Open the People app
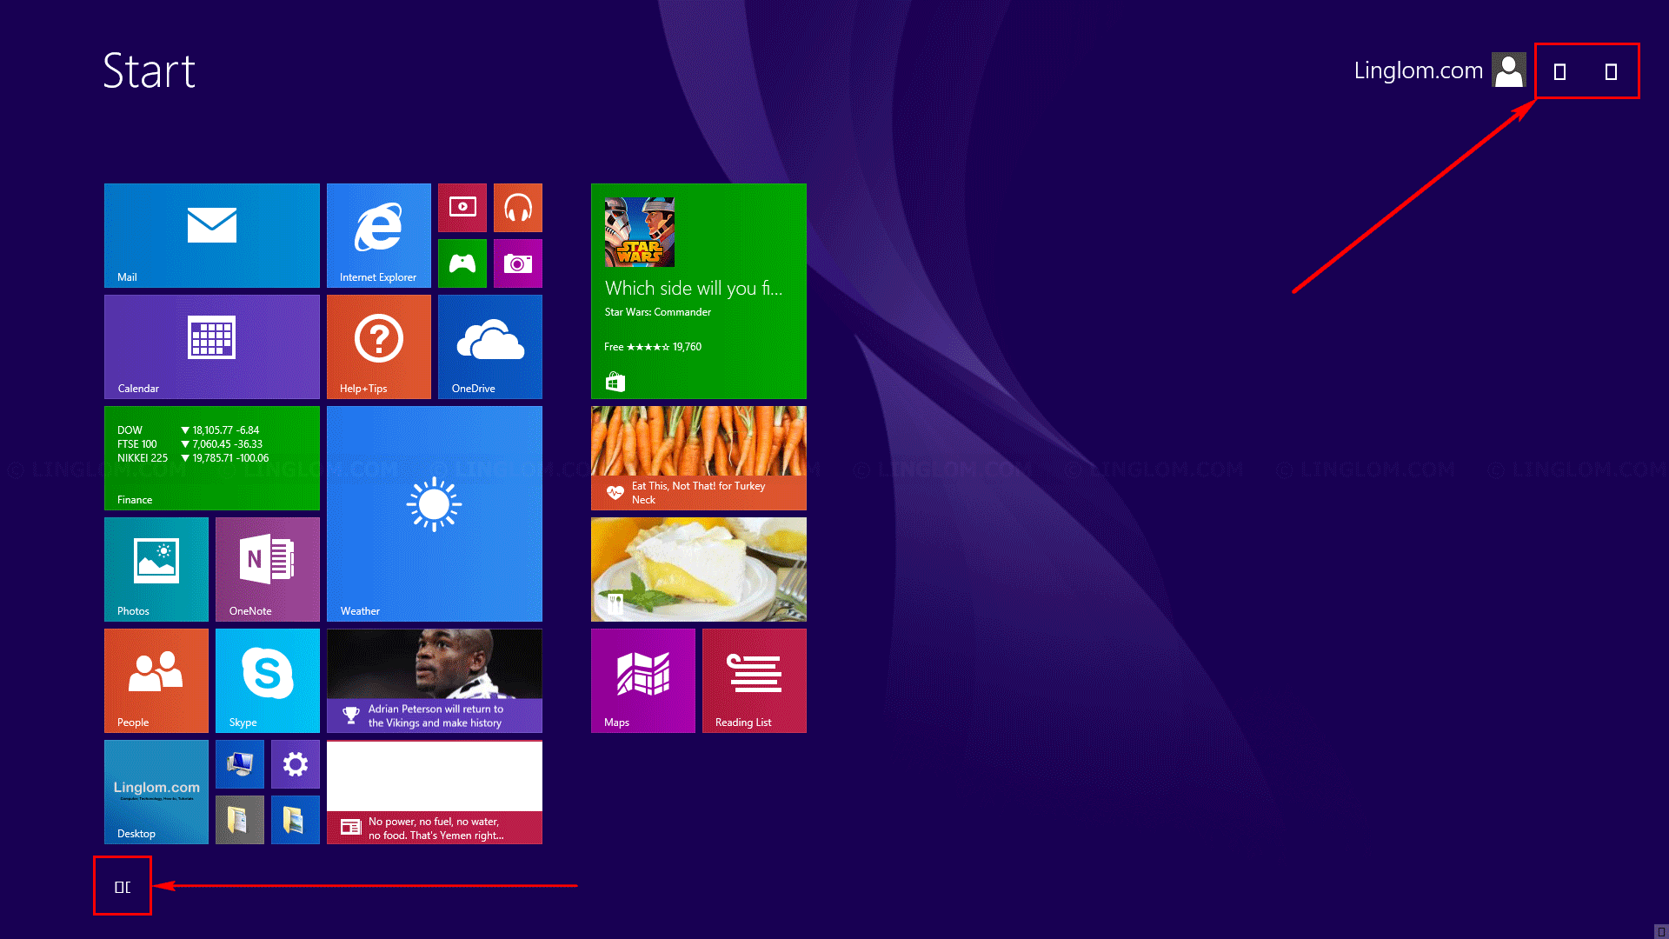 (156, 680)
